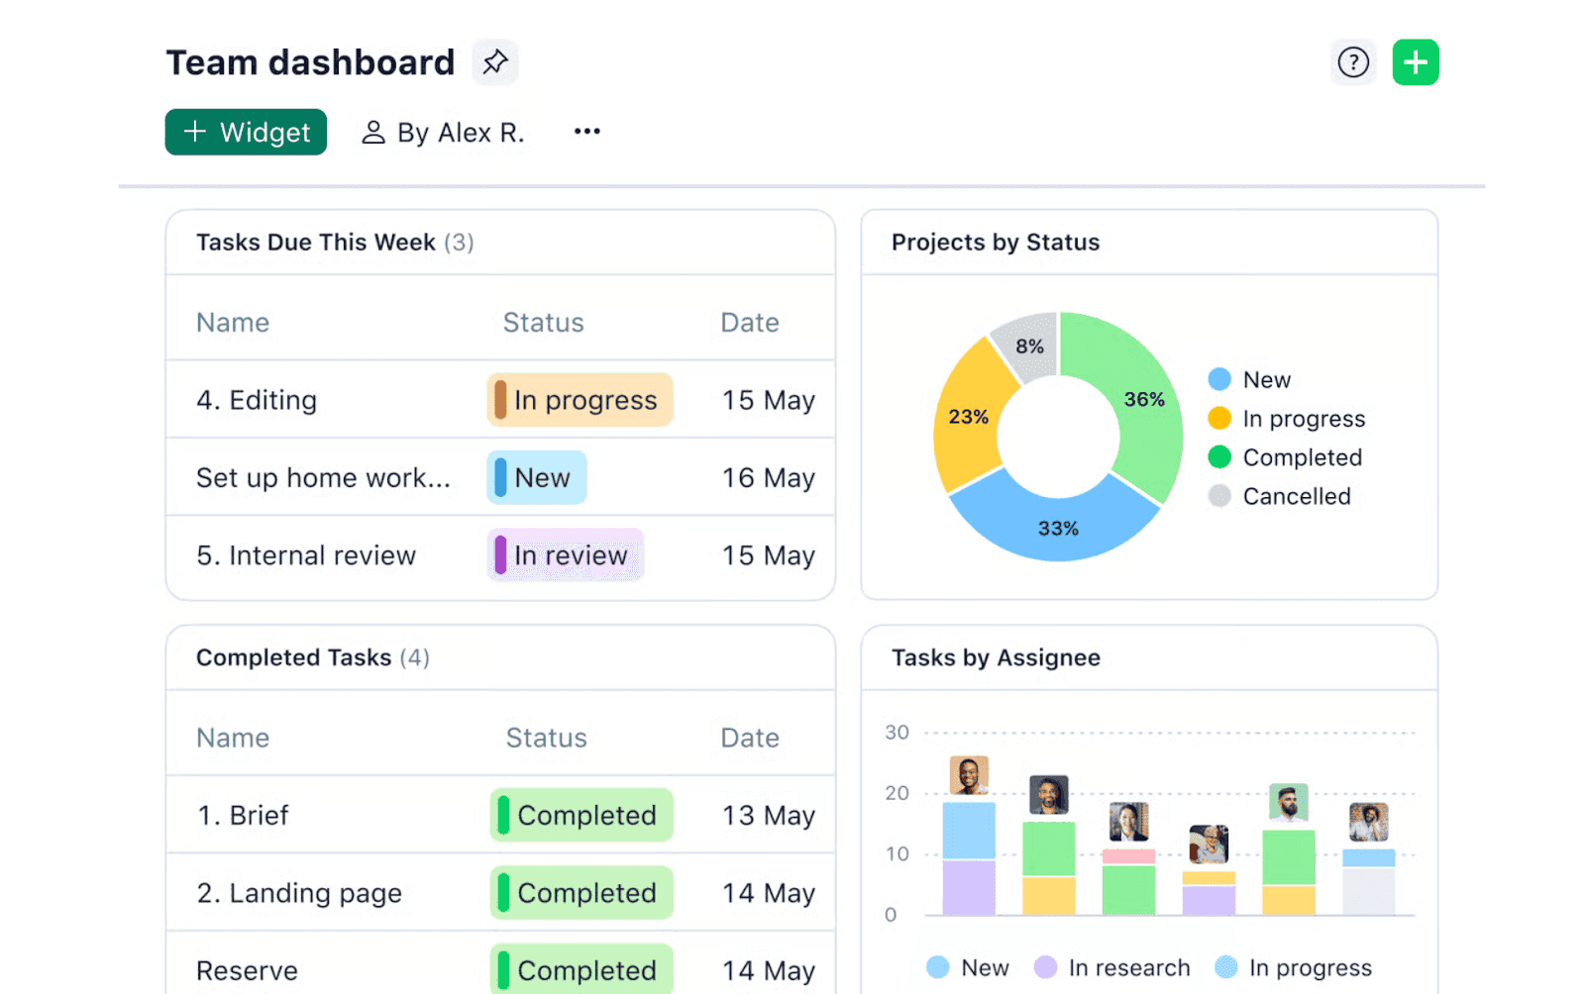Click the green plus icon to create new

pyautogui.click(x=1416, y=61)
